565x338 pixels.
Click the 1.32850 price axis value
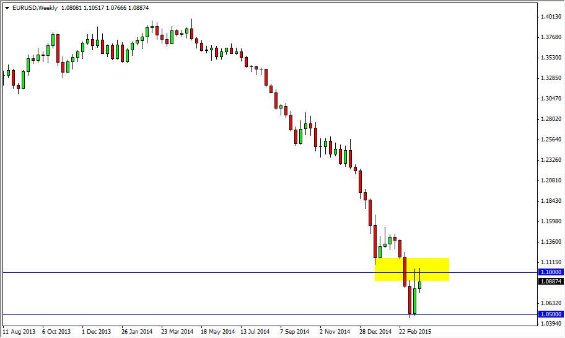(551, 78)
